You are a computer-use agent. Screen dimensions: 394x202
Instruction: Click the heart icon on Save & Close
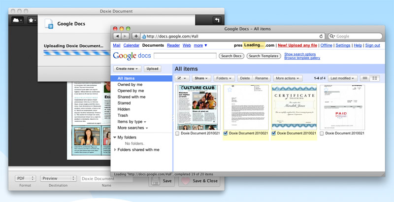click(x=186, y=181)
